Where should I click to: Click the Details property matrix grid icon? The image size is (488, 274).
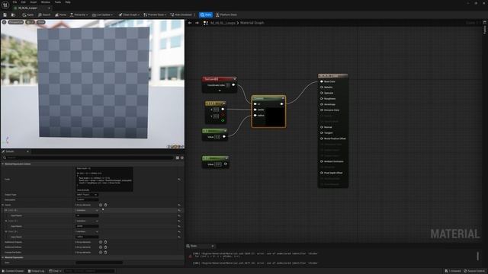178,158
